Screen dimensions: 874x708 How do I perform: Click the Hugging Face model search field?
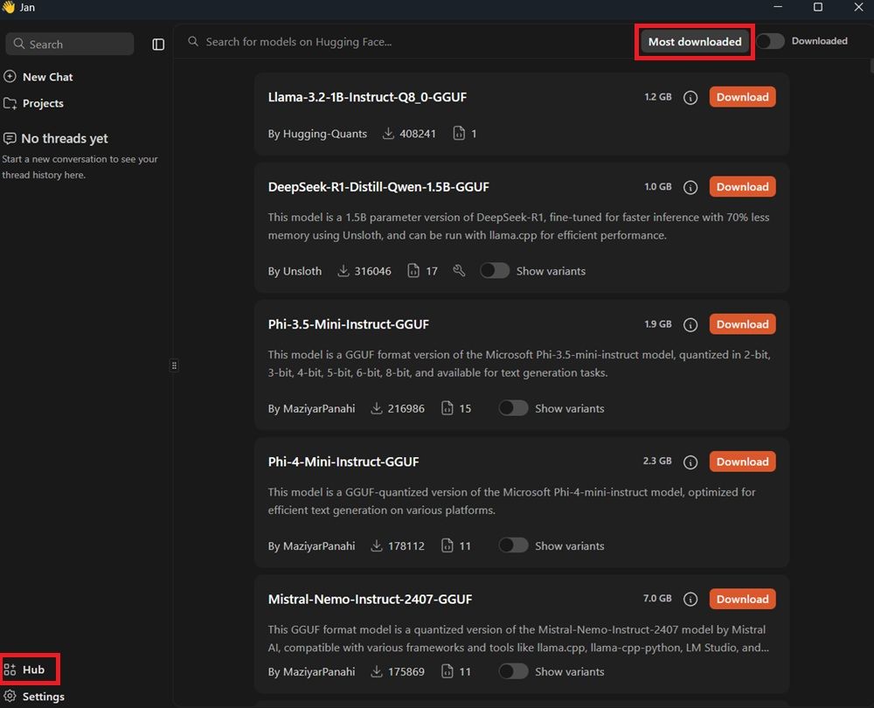click(402, 42)
